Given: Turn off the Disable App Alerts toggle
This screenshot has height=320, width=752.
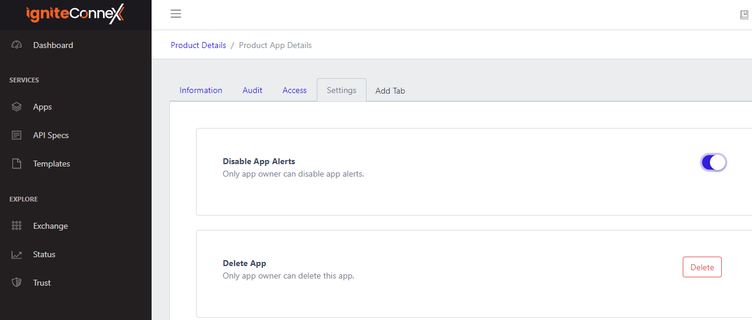Looking at the screenshot, I should [714, 162].
